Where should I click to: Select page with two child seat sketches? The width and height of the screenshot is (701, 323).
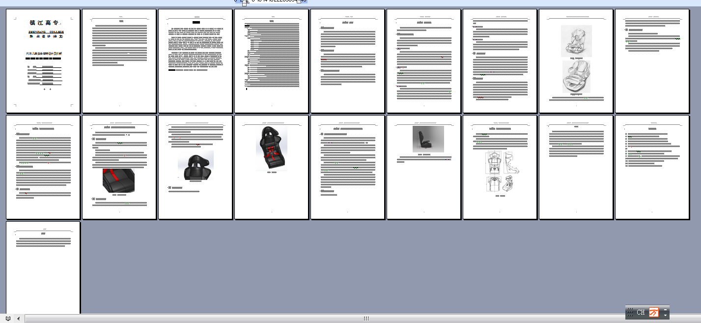tap(576, 61)
